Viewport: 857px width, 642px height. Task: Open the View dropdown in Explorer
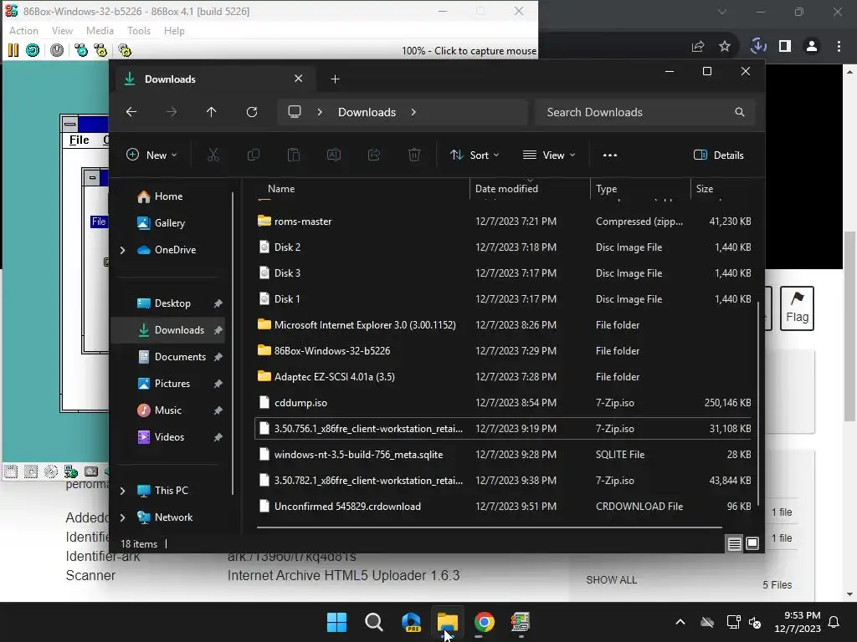[x=549, y=155]
